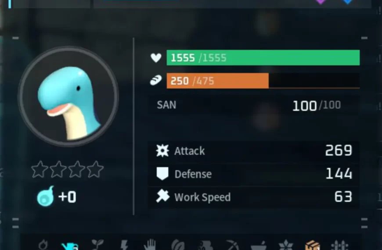
Task: Select the Cooling snowflake icon
Action: [x=286, y=245]
